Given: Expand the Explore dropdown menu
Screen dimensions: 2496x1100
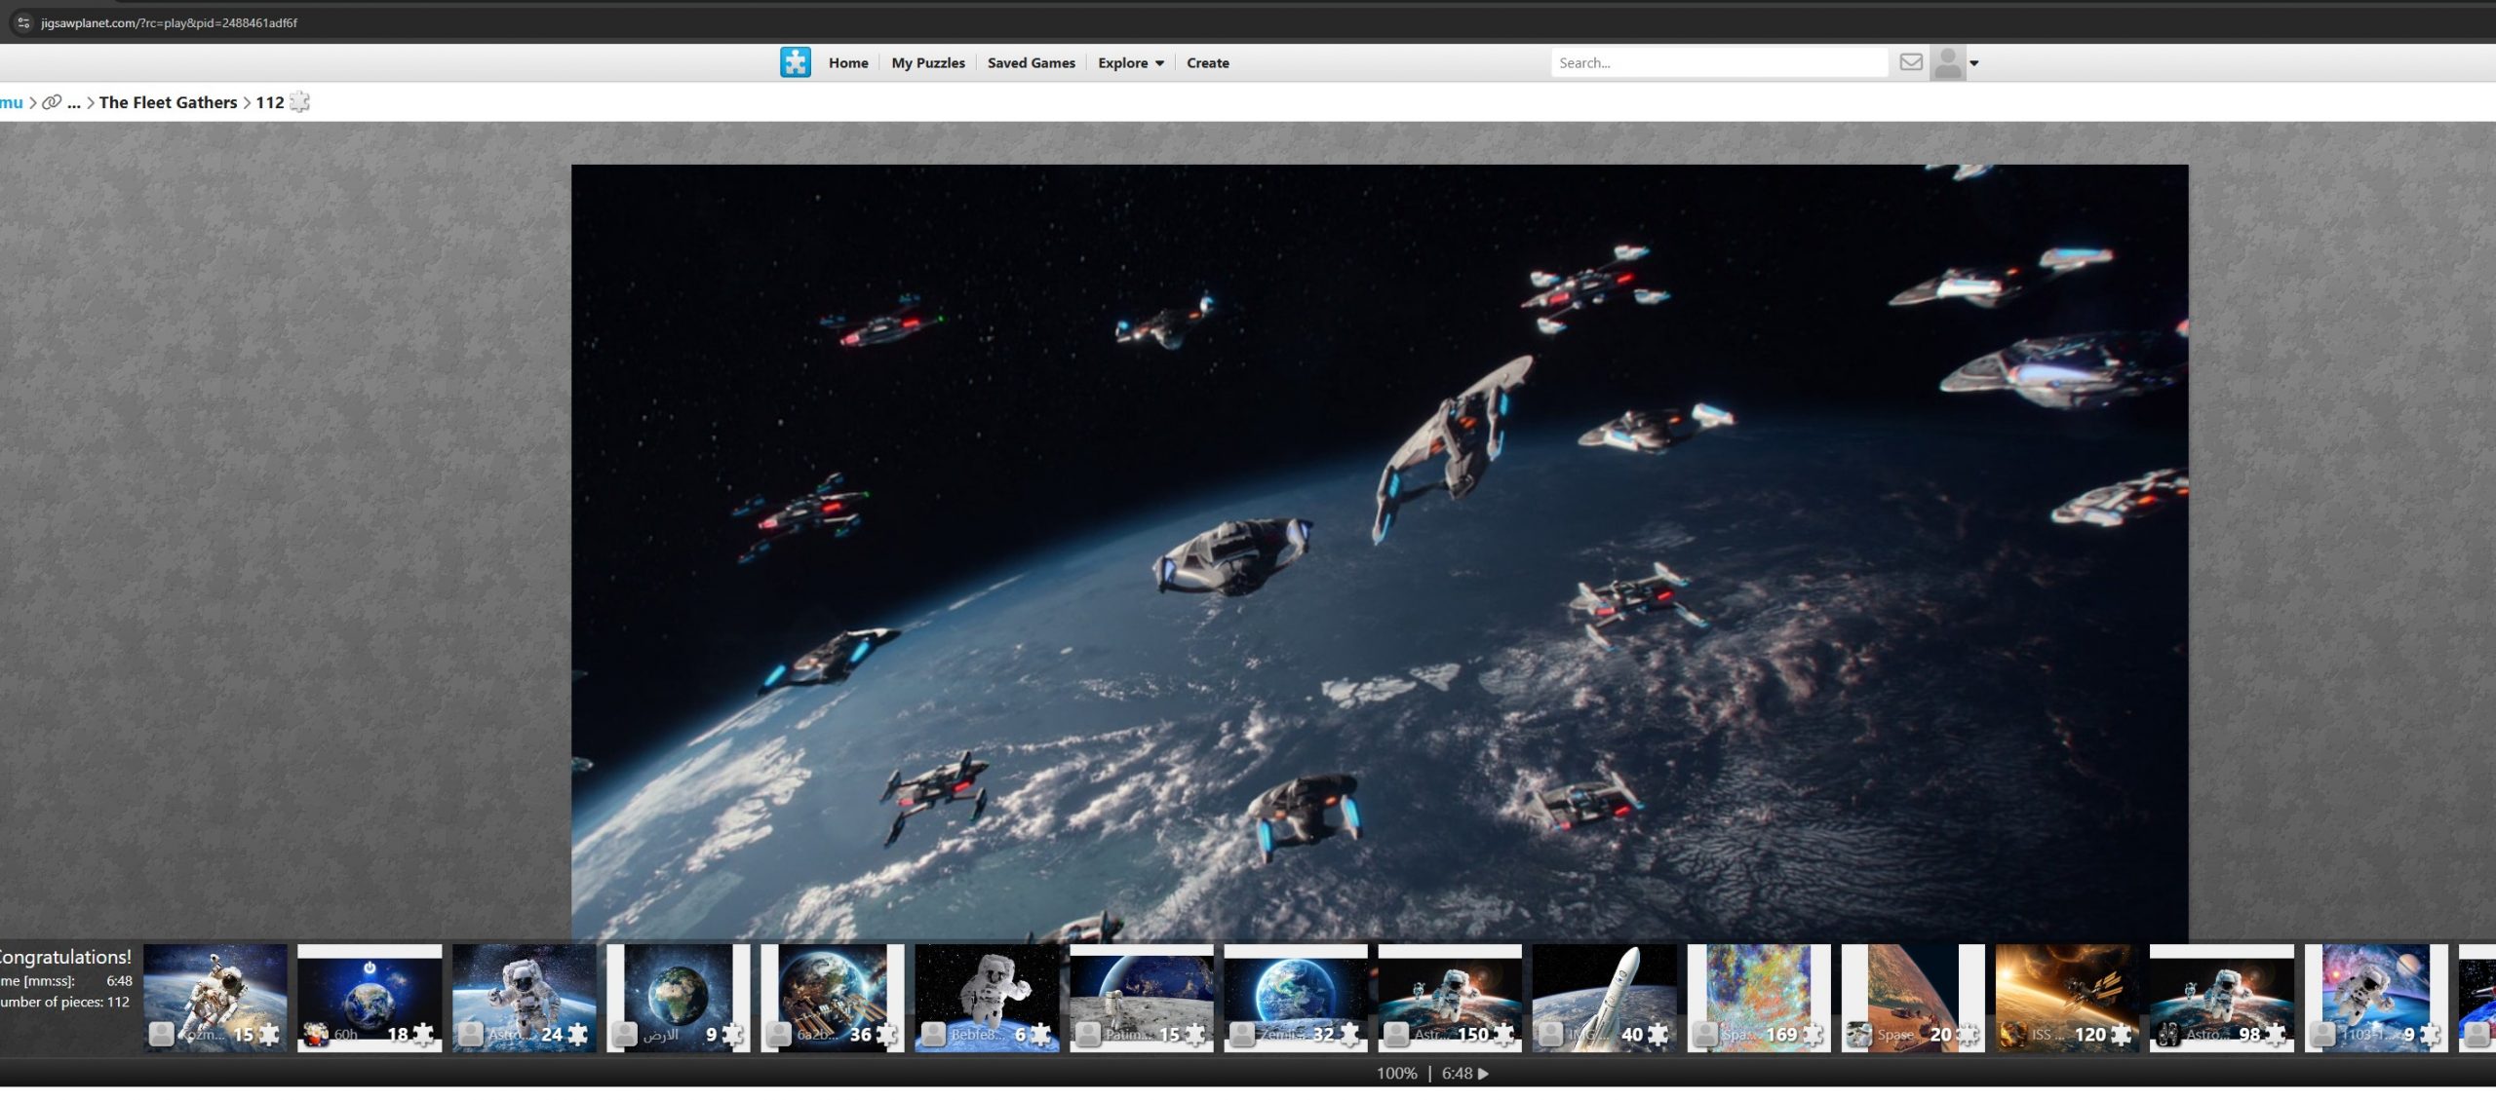Looking at the screenshot, I should (x=1130, y=63).
